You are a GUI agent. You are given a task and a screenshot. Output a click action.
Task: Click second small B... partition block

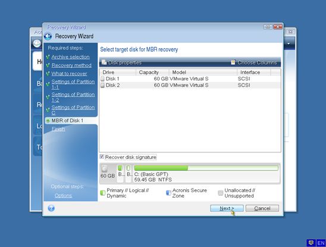click(129, 174)
